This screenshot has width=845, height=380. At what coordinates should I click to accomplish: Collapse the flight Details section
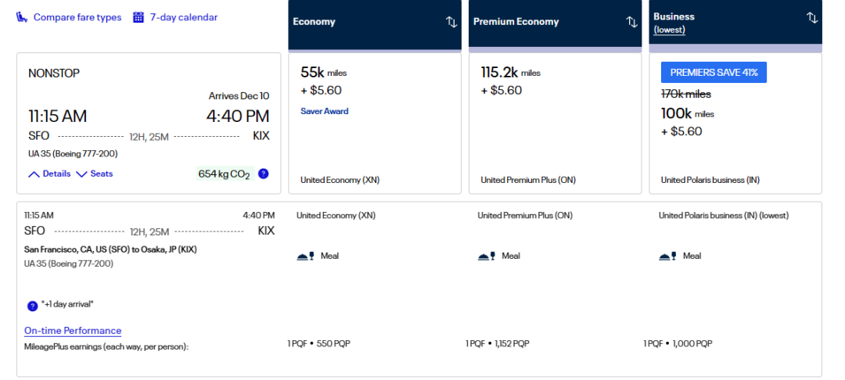click(x=50, y=174)
